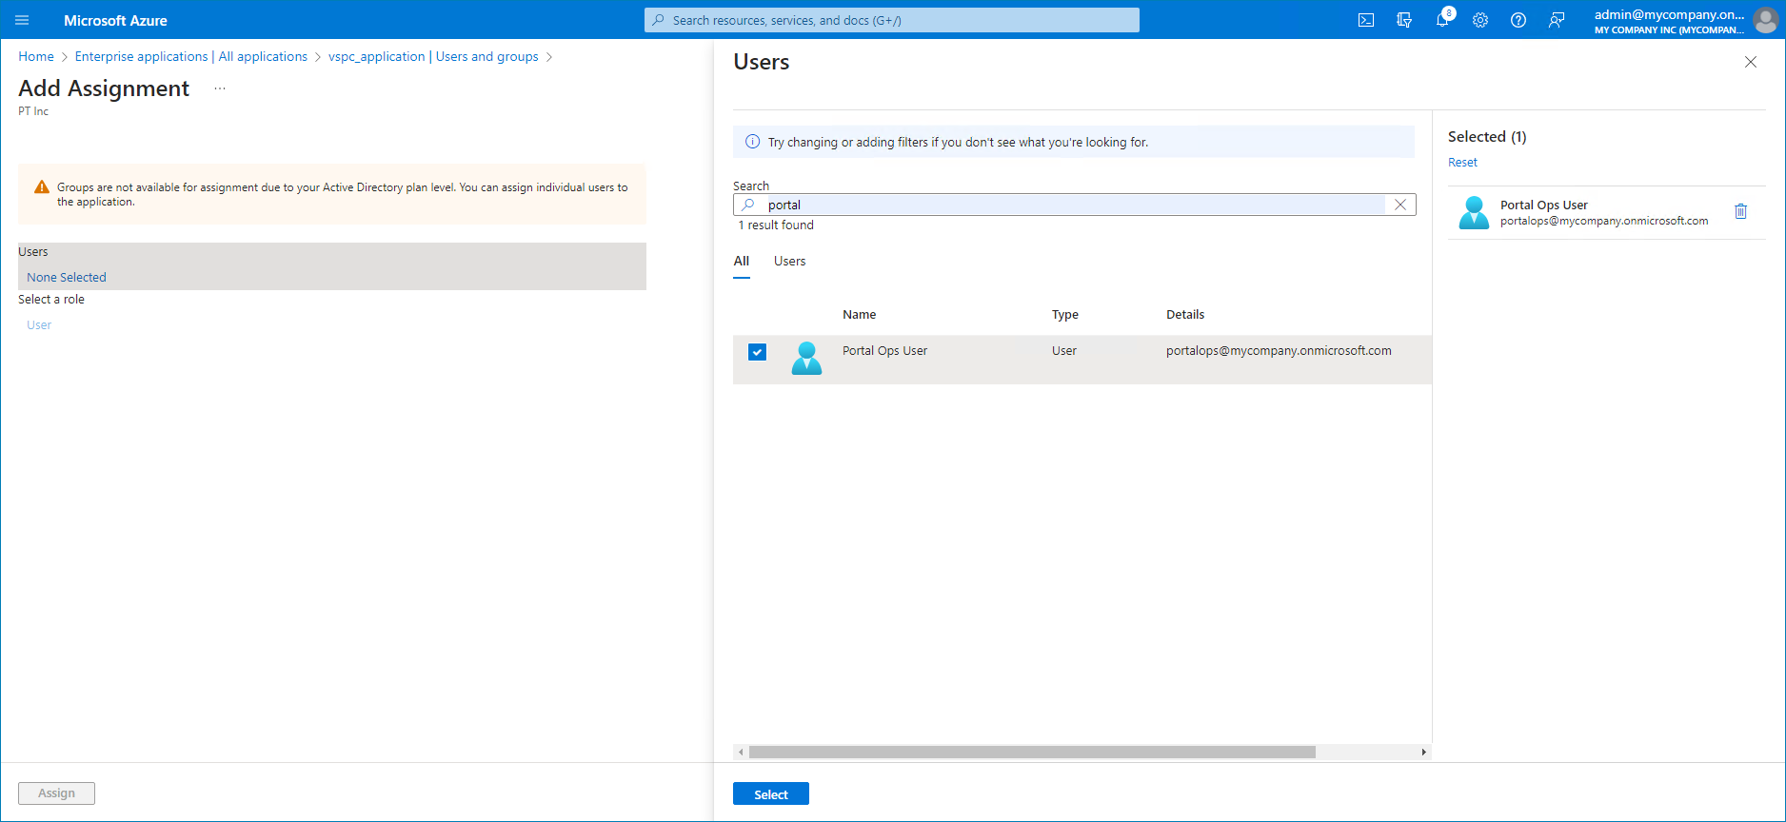Open the admin account menu
1786x822 pixels.
pyautogui.click(x=1683, y=20)
